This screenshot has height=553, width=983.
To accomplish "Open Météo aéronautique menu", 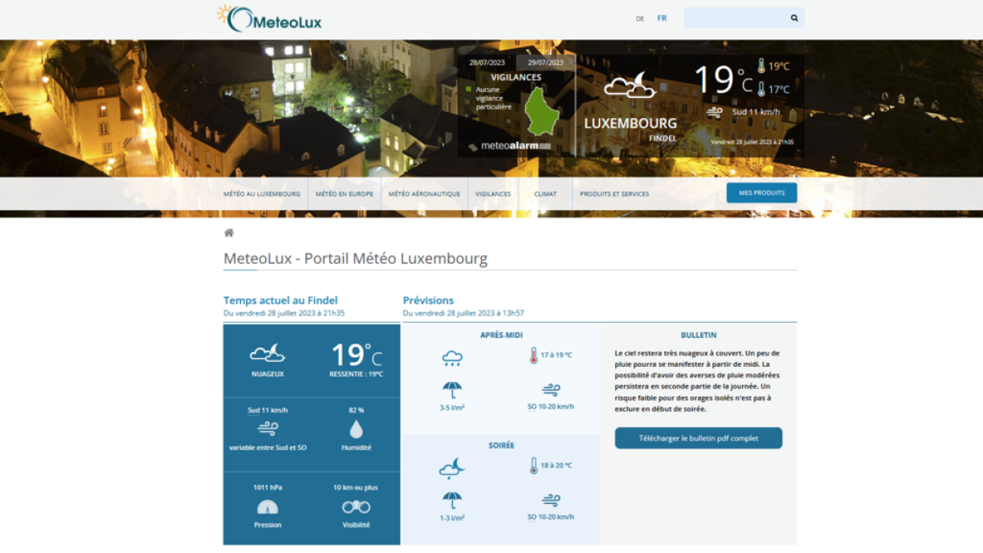I will point(424,193).
